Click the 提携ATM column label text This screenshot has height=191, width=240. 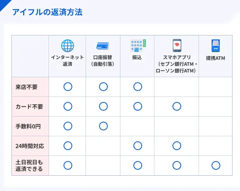[x=216, y=58]
